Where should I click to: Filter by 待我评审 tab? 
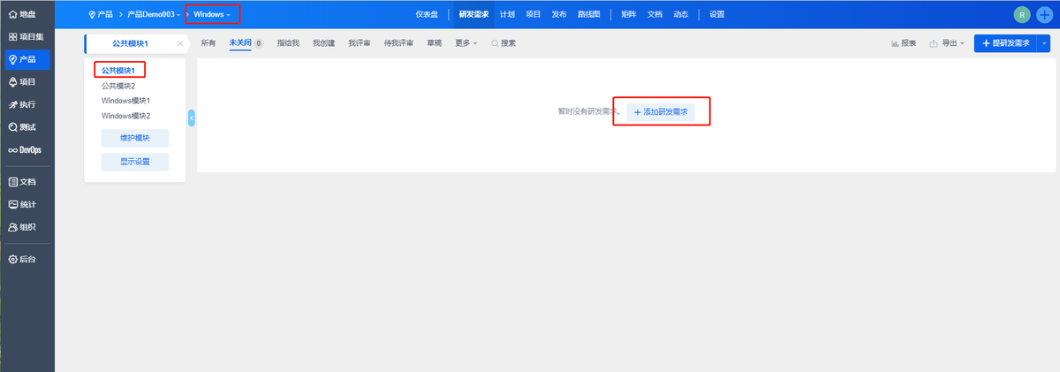click(x=399, y=42)
